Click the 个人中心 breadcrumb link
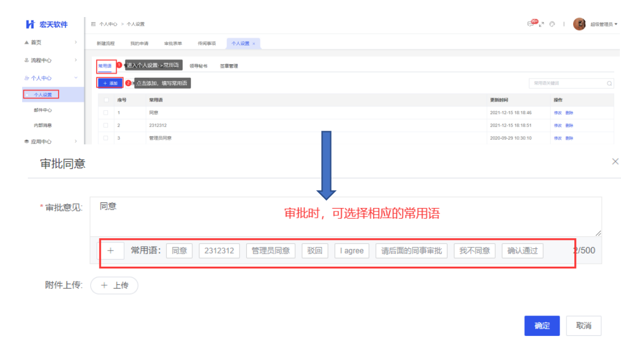The height and width of the screenshot is (345, 621). 108,24
